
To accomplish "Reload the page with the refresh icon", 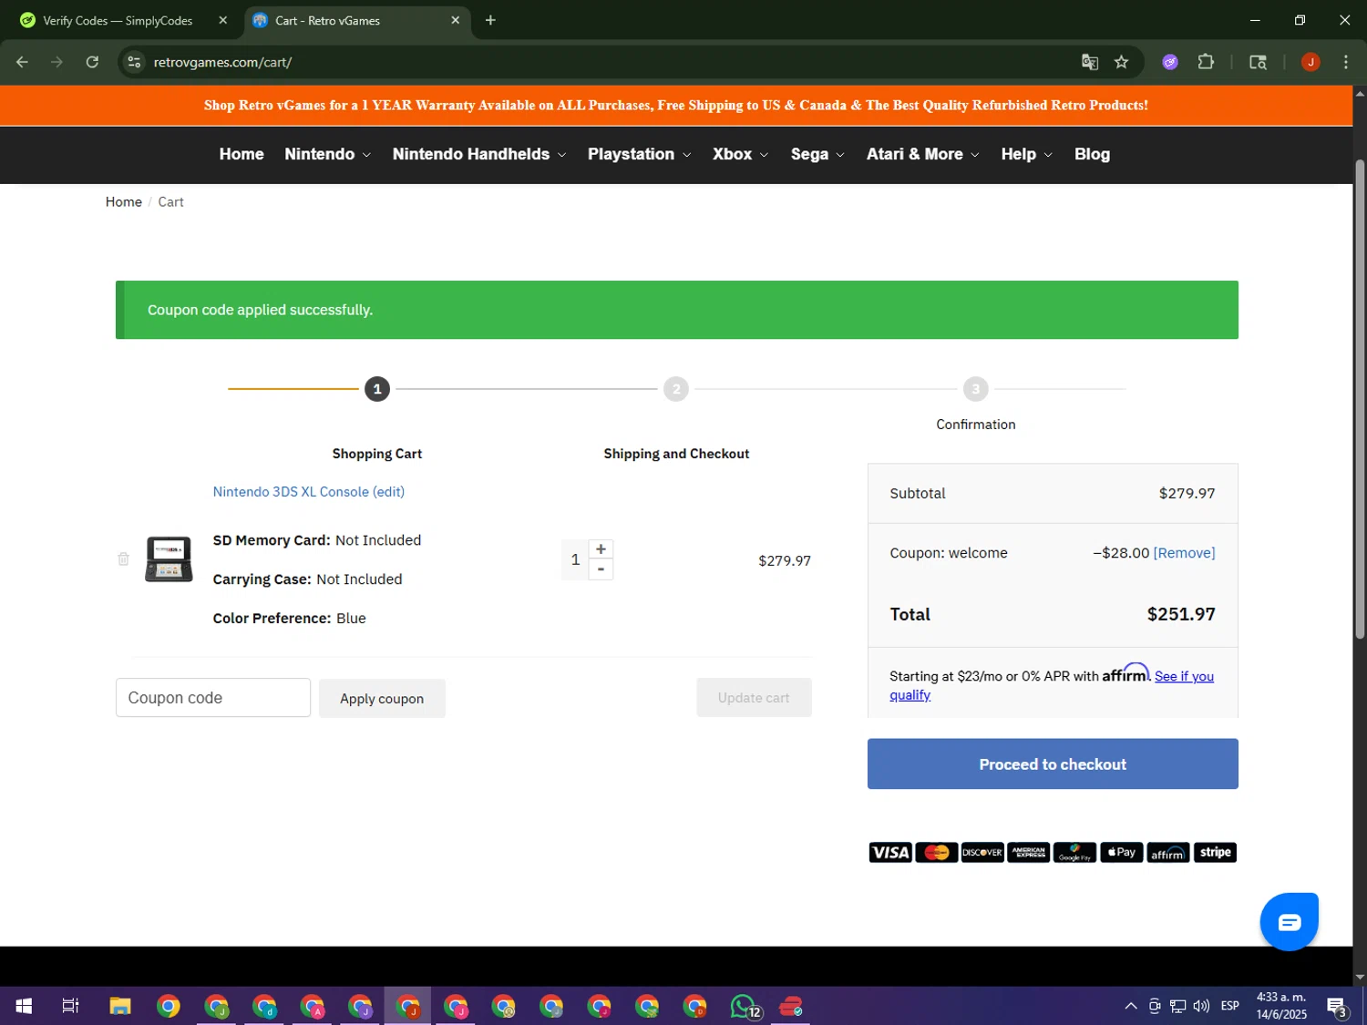I will (92, 62).
